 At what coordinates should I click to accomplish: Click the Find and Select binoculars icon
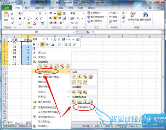145,15
